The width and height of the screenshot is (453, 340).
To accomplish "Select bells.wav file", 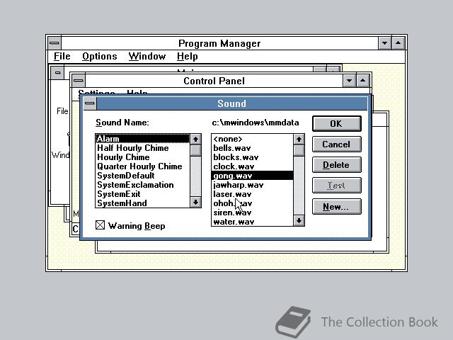I will click(x=253, y=148).
